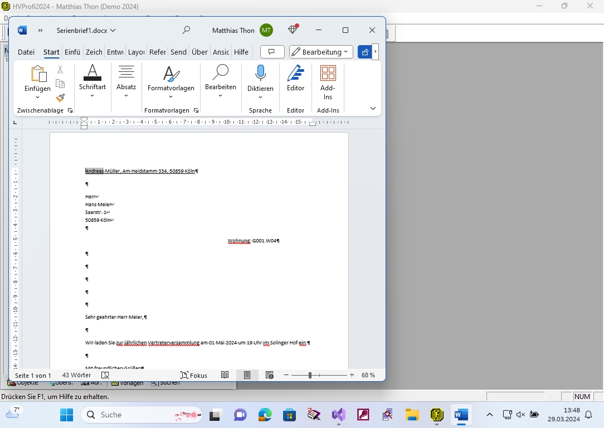604x428 pixels.
Task: Click the Sehr geehrter Herr Meier line
Action: pos(116,317)
